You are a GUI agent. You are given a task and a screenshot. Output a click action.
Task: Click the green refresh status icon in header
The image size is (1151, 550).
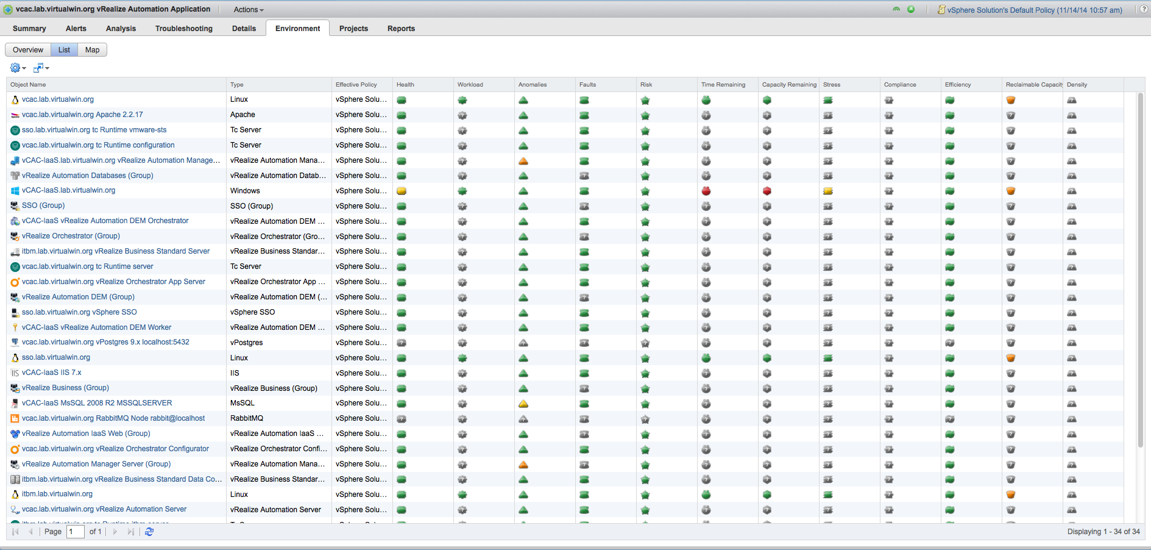click(896, 10)
